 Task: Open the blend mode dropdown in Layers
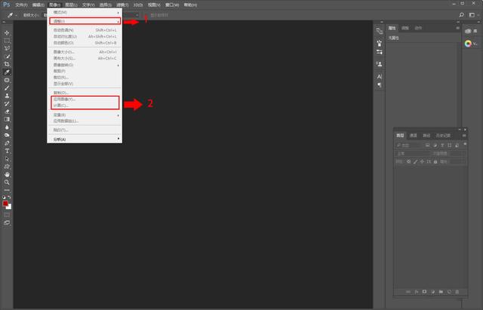pyautogui.click(x=413, y=153)
